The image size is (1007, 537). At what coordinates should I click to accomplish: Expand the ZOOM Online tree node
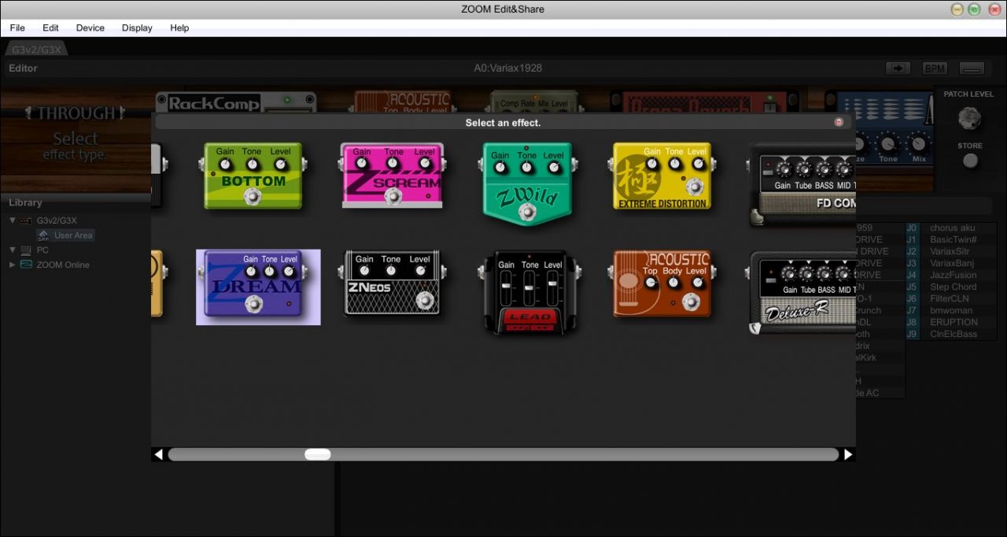pos(12,265)
